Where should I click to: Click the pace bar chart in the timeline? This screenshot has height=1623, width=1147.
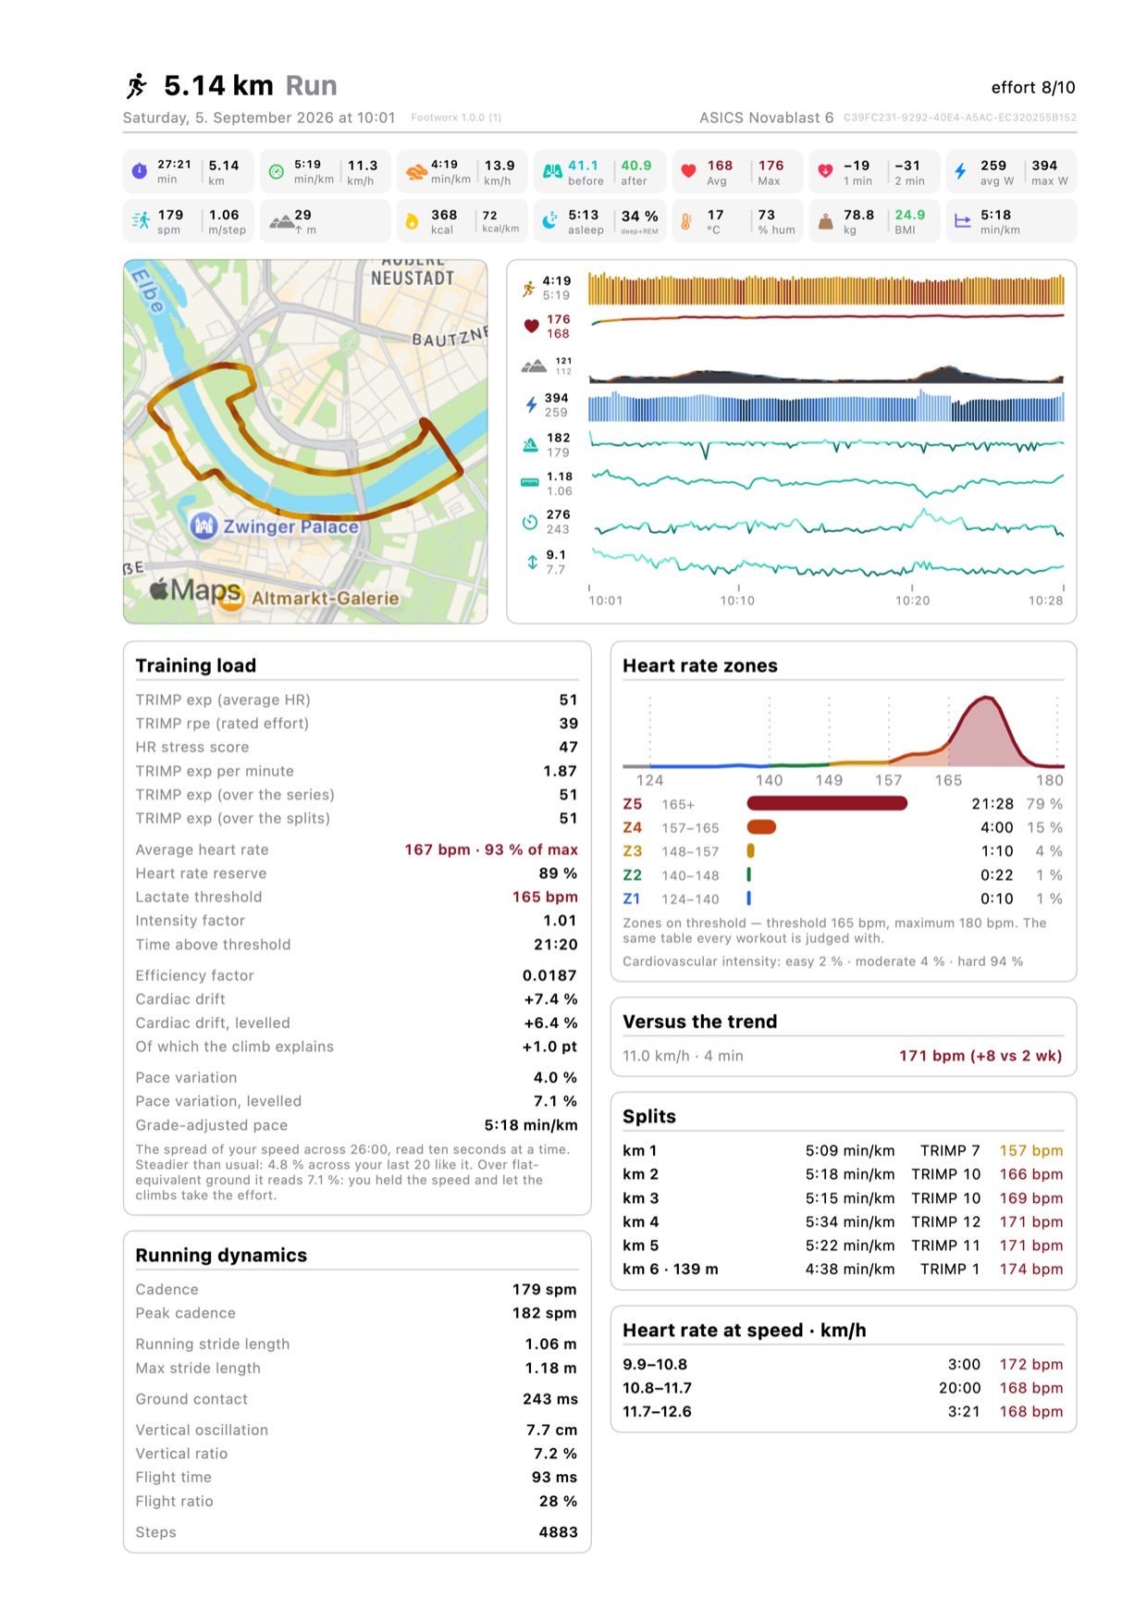pyautogui.click(x=826, y=289)
